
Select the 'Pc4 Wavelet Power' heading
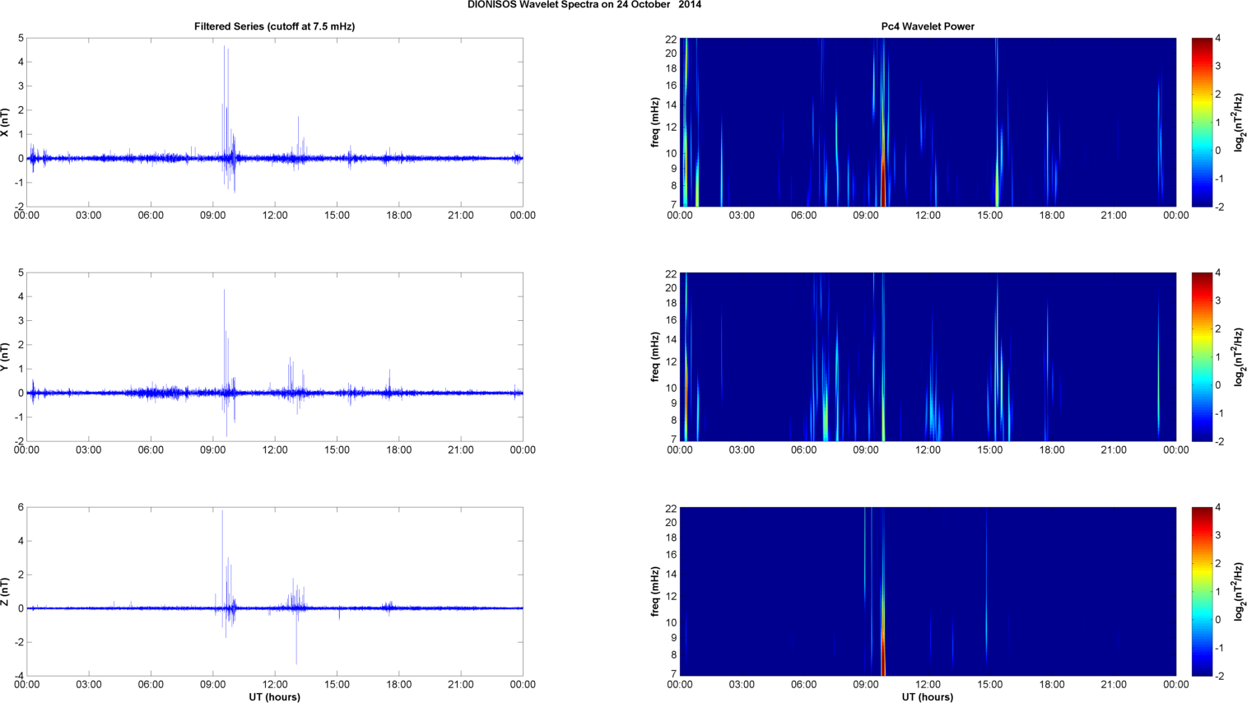coord(928,26)
